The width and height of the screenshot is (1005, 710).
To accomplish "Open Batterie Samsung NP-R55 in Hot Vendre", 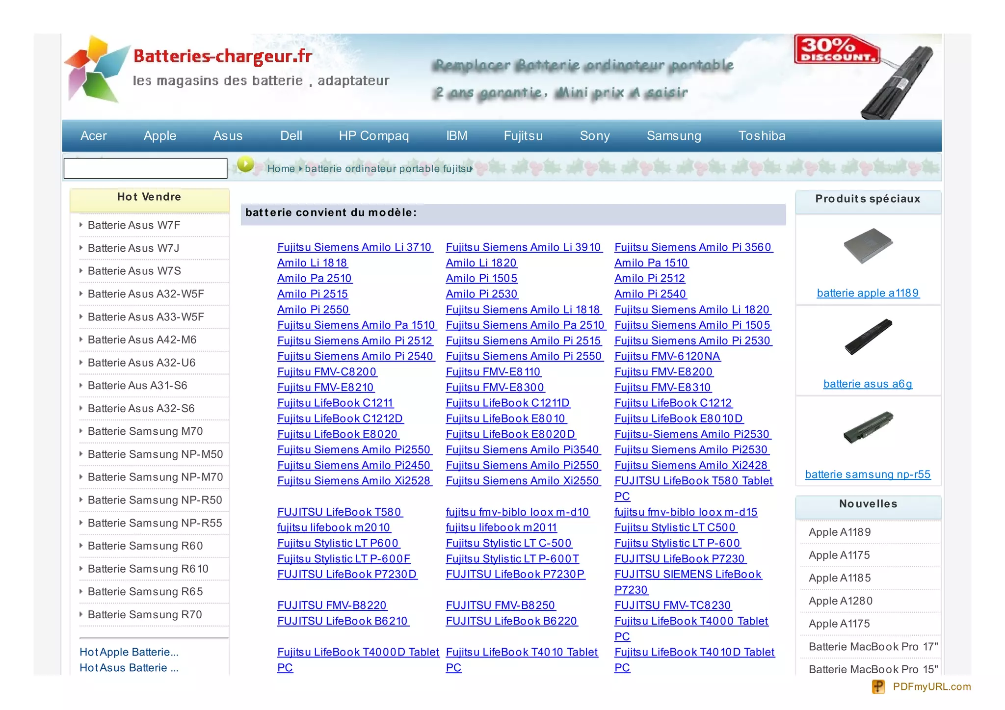I will (155, 523).
